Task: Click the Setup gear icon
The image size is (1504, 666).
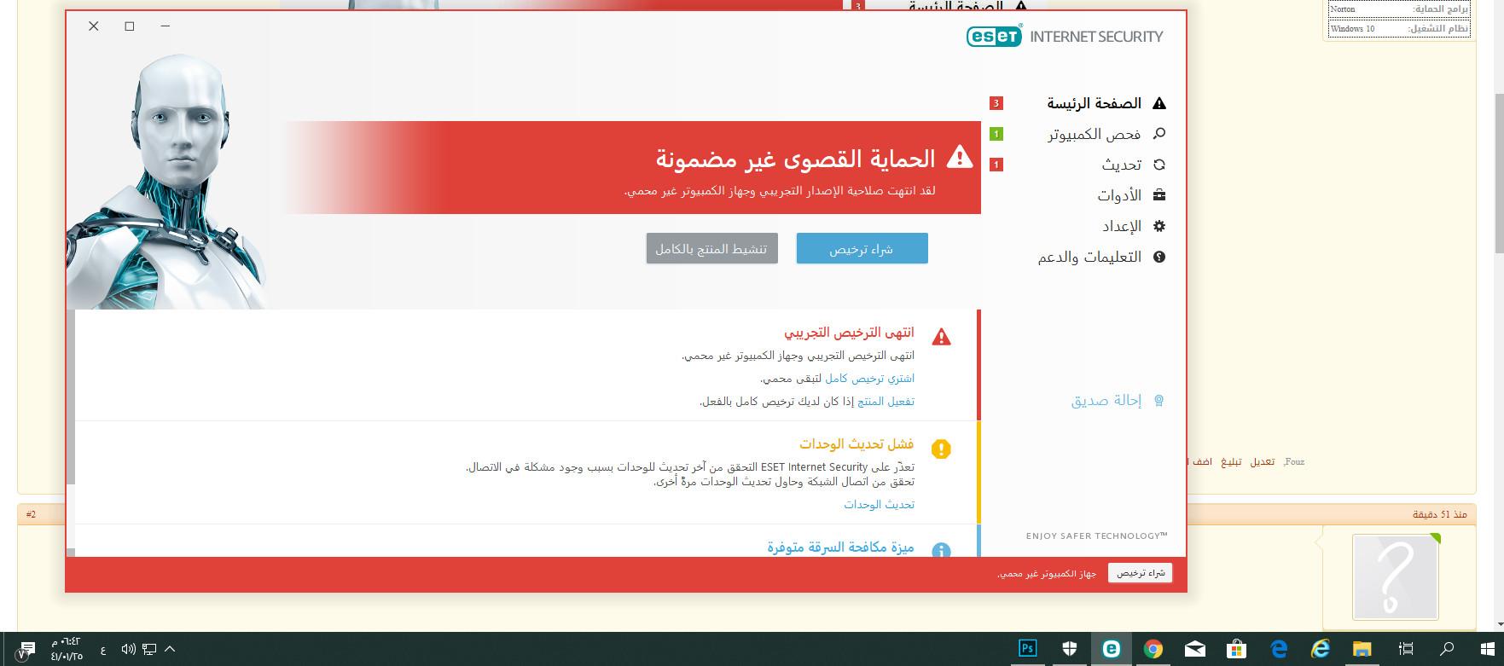Action: tap(1158, 226)
